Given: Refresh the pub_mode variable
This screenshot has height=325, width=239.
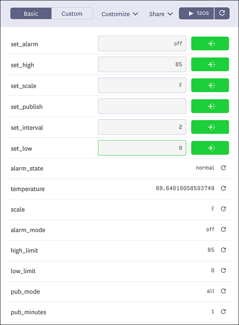Looking at the screenshot, I should (223, 291).
